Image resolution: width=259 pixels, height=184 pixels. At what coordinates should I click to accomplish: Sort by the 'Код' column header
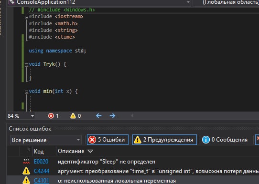pyautogui.click(x=39, y=152)
